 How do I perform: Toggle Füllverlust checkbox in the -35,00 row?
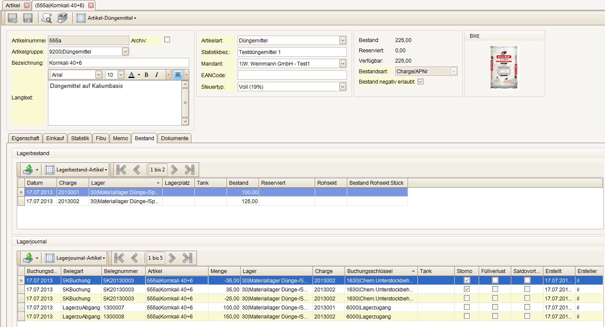pos(495,280)
